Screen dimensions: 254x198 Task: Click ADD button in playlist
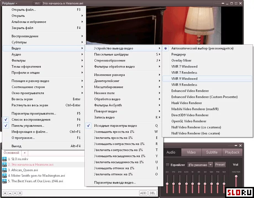click(x=143, y=193)
